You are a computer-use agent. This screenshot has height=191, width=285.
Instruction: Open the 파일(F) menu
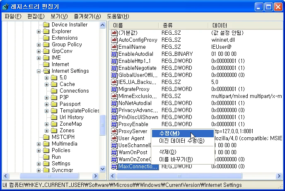tap(13, 17)
